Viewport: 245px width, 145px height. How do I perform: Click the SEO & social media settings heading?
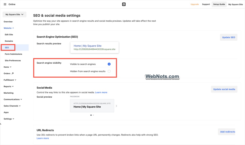(57, 16)
